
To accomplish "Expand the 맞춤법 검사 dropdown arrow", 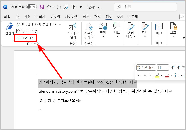I will point(60,25).
